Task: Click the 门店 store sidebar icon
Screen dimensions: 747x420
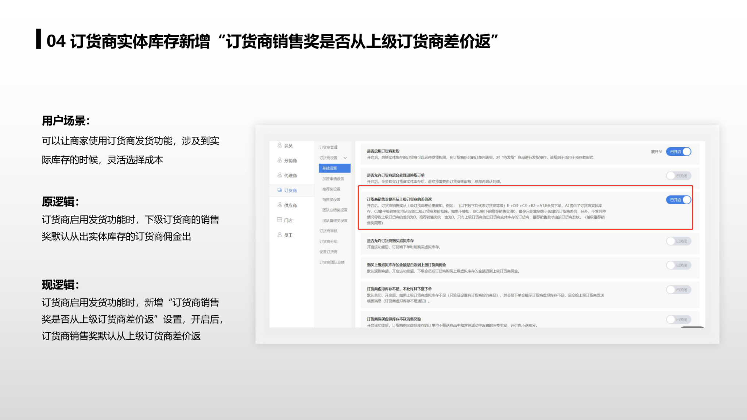Action: pyautogui.click(x=280, y=220)
